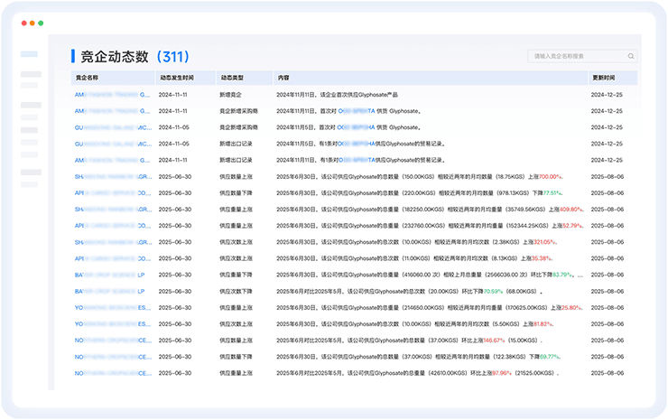Open company link in row showing 146.67%

113,340
